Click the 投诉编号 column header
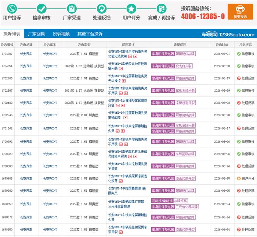Screen dimensions: 257x237 click(x=7, y=45)
